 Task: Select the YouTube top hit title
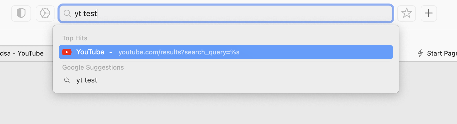point(90,52)
